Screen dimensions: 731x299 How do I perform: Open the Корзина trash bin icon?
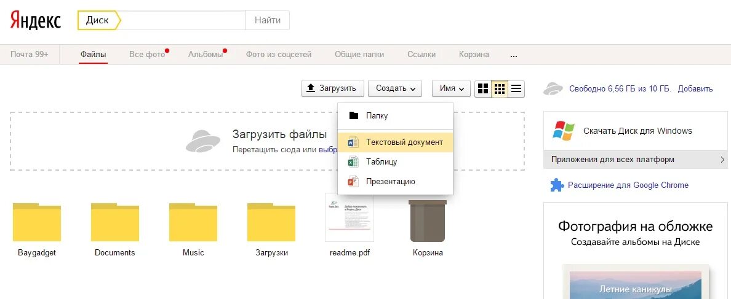tap(428, 221)
